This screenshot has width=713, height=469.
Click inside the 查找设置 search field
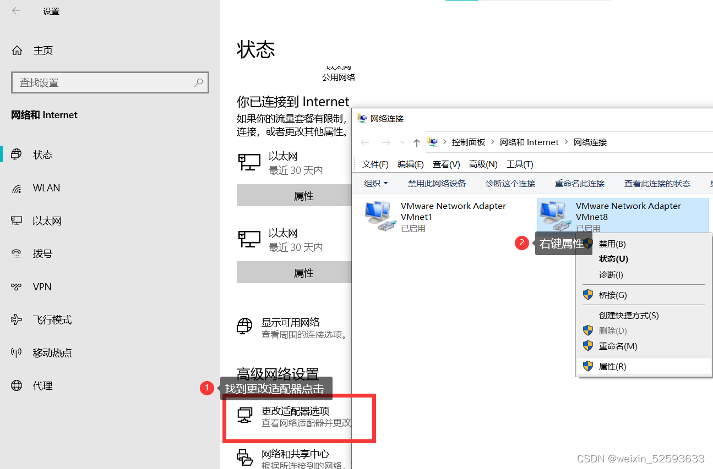click(x=110, y=82)
